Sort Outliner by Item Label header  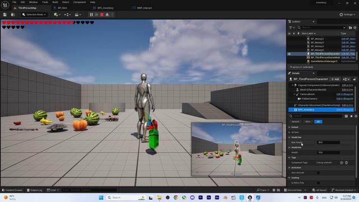(309, 34)
